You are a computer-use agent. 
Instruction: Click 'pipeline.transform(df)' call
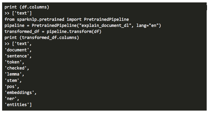click(74, 31)
